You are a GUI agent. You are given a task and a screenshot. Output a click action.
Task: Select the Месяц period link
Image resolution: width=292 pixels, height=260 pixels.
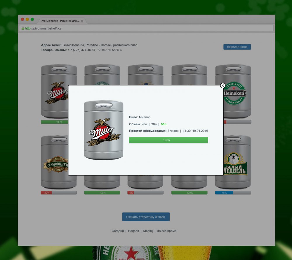coord(148,231)
